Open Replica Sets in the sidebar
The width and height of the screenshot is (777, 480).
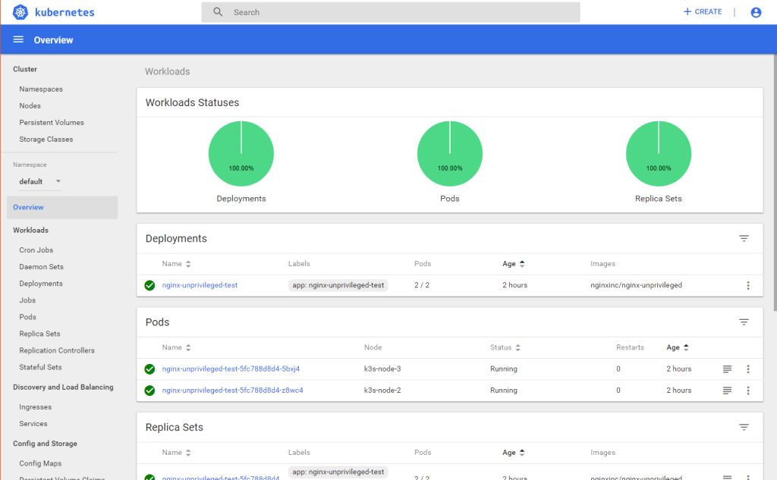pyautogui.click(x=39, y=334)
